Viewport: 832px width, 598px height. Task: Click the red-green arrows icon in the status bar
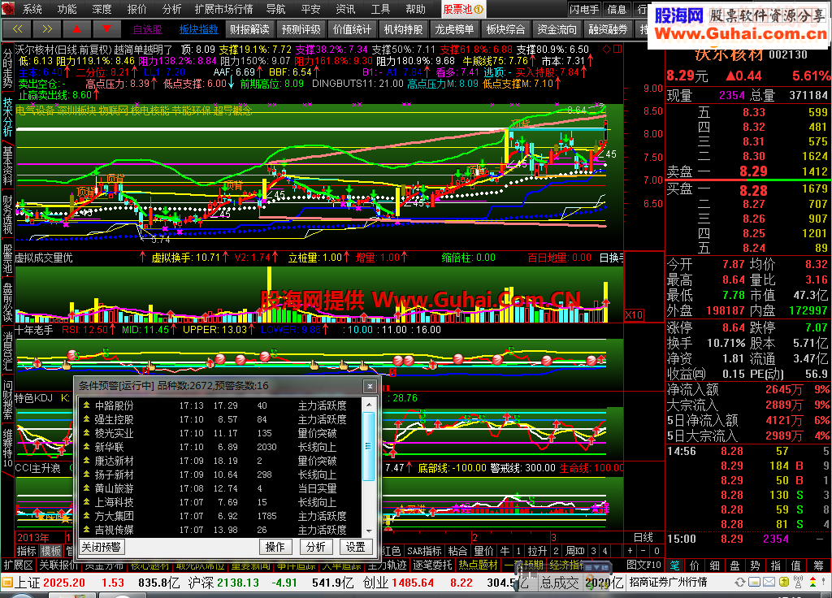pyautogui.click(x=812, y=582)
